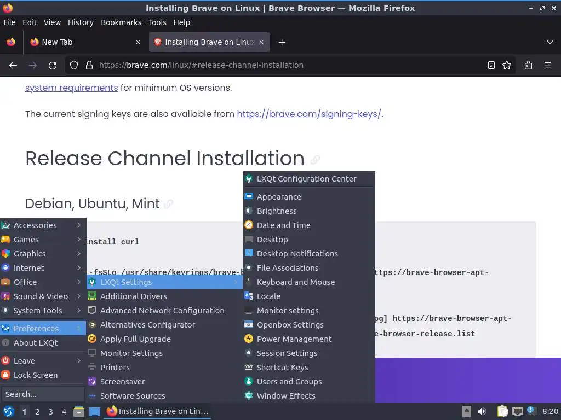Open a new tab with plus button
Viewport: 561px width, 420px height.
coord(282,43)
